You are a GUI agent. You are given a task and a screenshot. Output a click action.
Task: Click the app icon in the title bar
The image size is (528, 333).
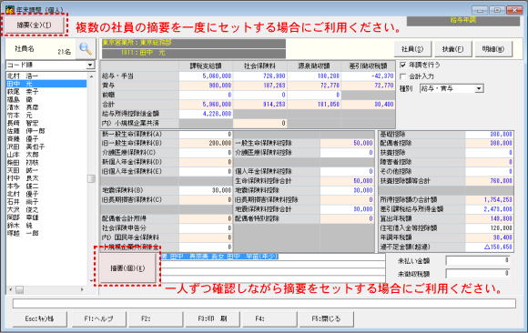(10, 10)
